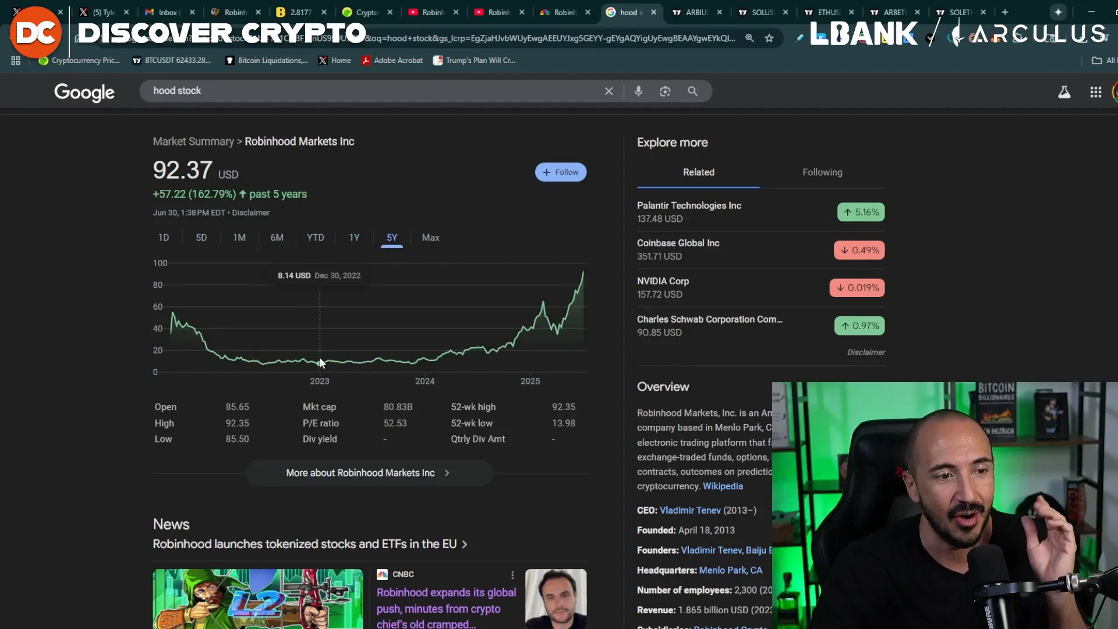Click into the 'hood stock' search field
The width and height of the screenshot is (1118, 629).
pos(373,91)
